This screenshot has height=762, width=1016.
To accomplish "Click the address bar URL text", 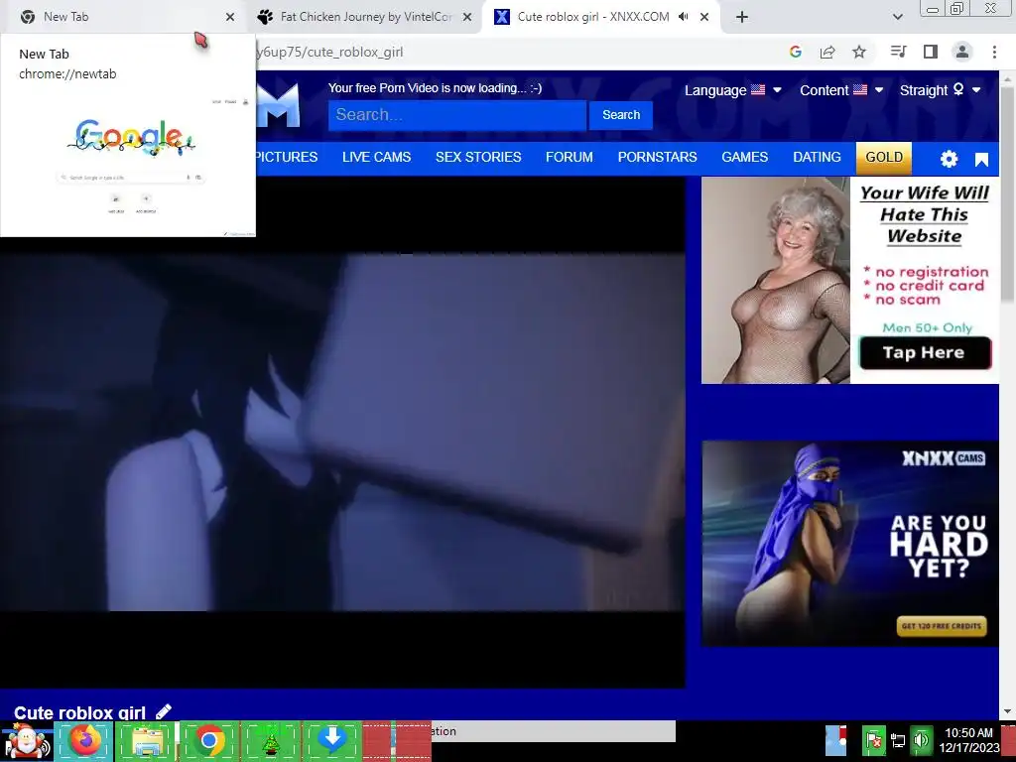I will [329, 52].
